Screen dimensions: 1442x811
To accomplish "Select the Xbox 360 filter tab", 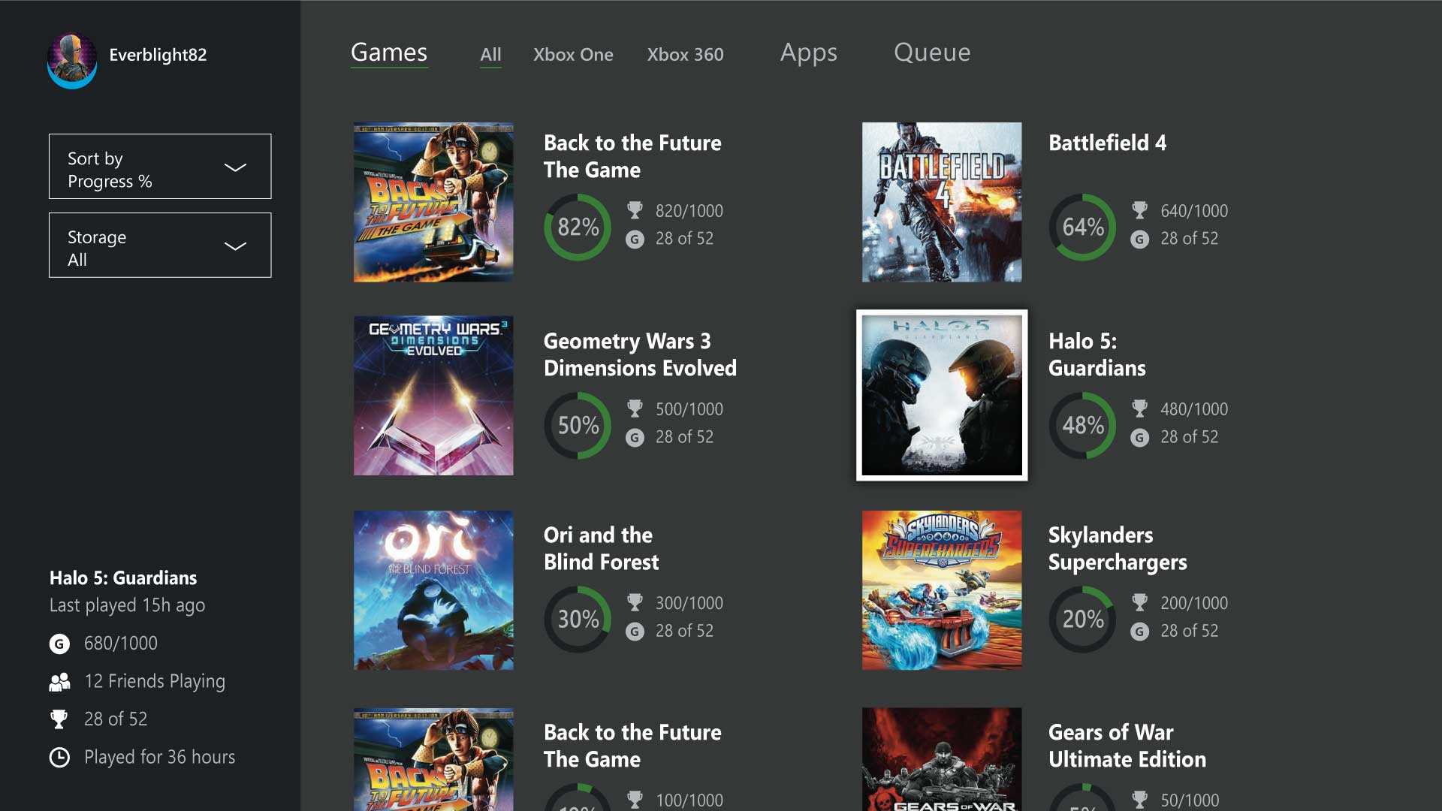I will (x=686, y=55).
